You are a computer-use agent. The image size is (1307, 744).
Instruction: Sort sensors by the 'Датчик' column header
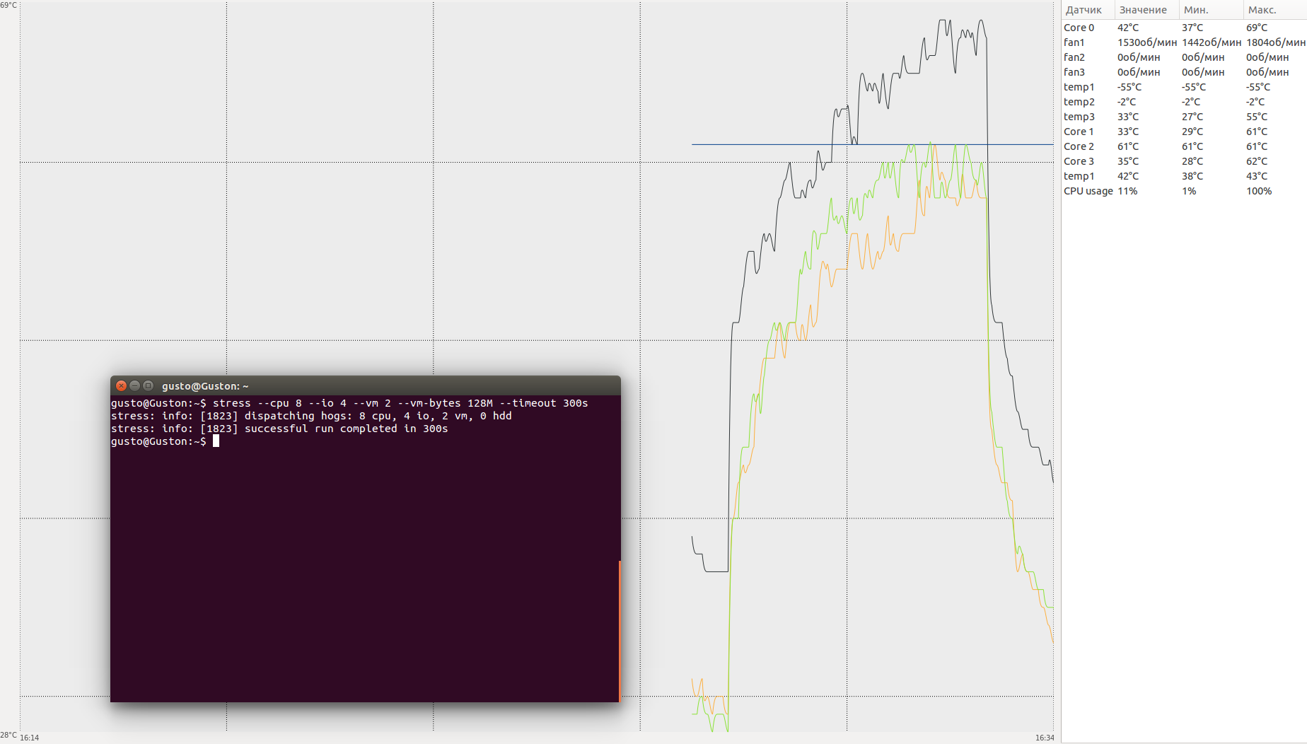(x=1088, y=10)
